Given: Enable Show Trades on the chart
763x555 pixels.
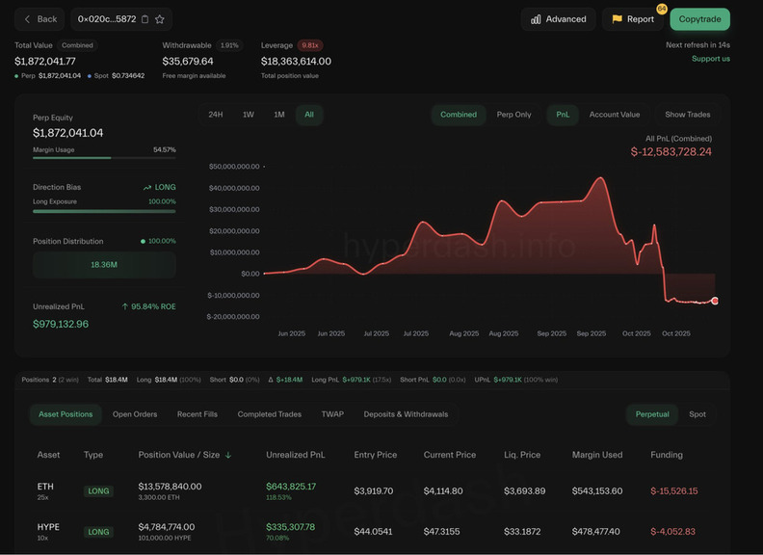Looking at the screenshot, I should (687, 115).
